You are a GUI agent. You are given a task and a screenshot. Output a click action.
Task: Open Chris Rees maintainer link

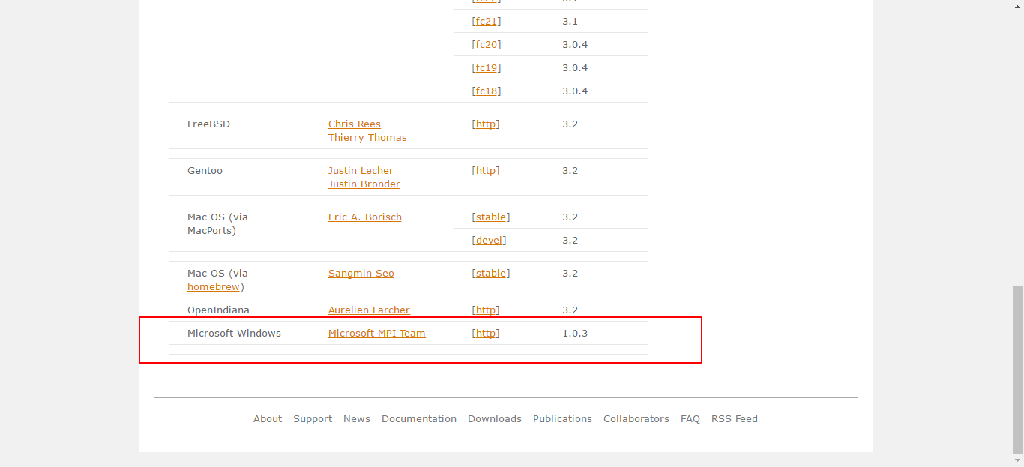tap(355, 124)
